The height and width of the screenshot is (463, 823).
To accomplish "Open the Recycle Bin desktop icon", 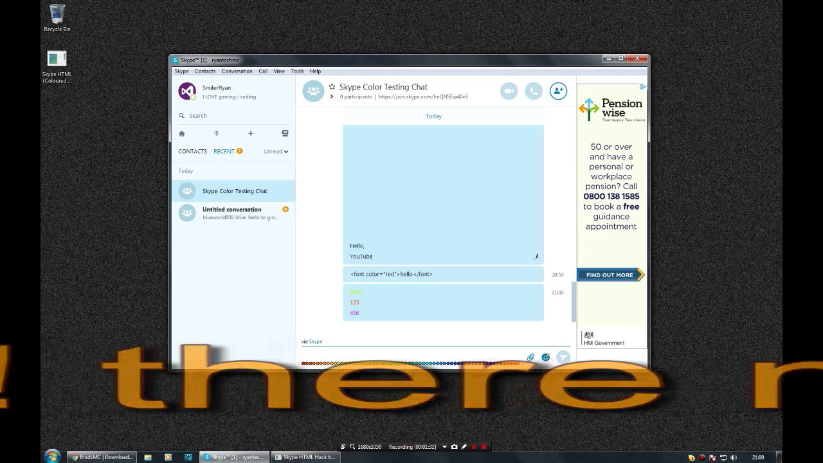I will pyautogui.click(x=57, y=18).
